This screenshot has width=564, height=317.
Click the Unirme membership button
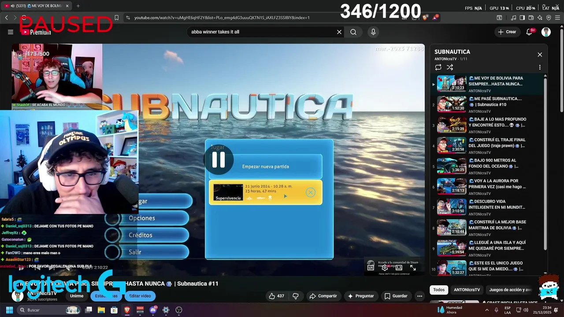click(x=77, y=296)
